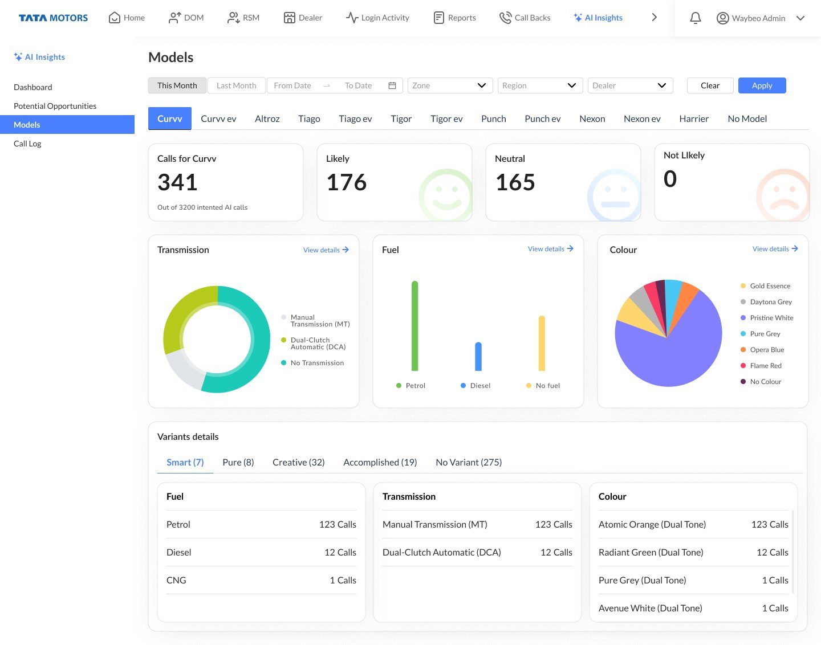Viewport: 821px width, 645px height.
Task: Click the right arrow to scroll navigation
Action: pyautogui.click(x=654, y=18)
